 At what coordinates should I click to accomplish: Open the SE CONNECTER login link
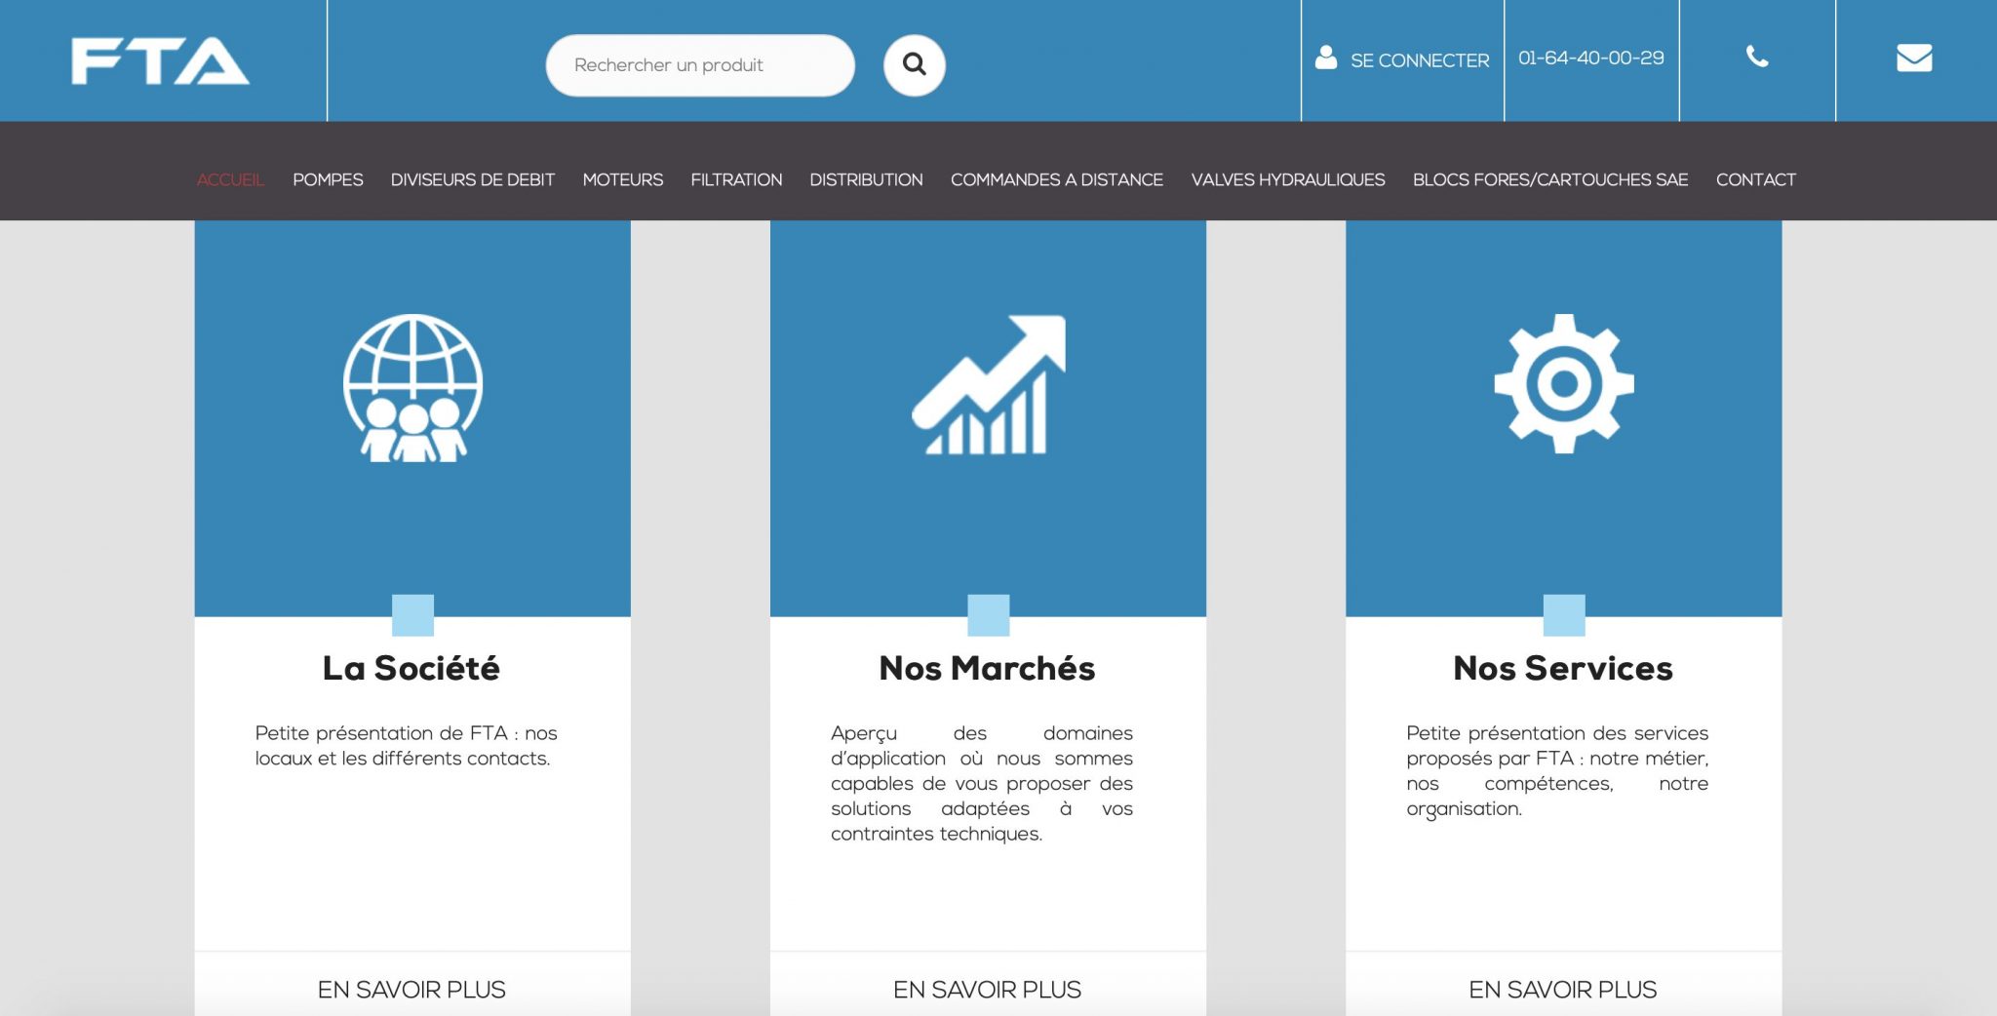click(x=1419, y=60)
